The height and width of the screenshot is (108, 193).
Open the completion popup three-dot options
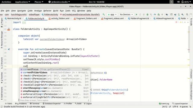click(88, 100)
